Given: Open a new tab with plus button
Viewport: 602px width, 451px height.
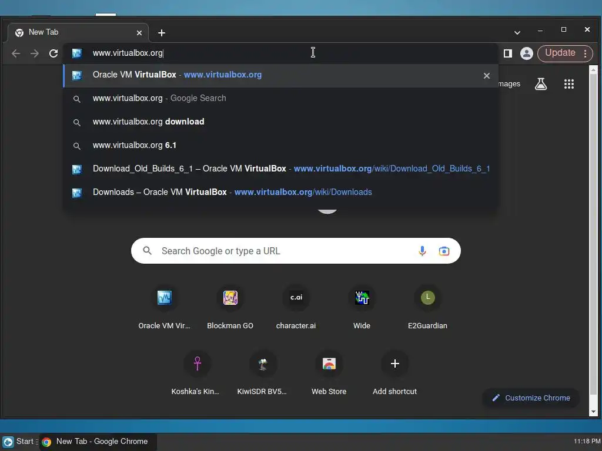Looking at the screenshot, I should click(x=162, y=33).
